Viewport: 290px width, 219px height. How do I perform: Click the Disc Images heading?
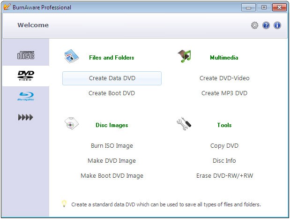click(x=112, y=125)
